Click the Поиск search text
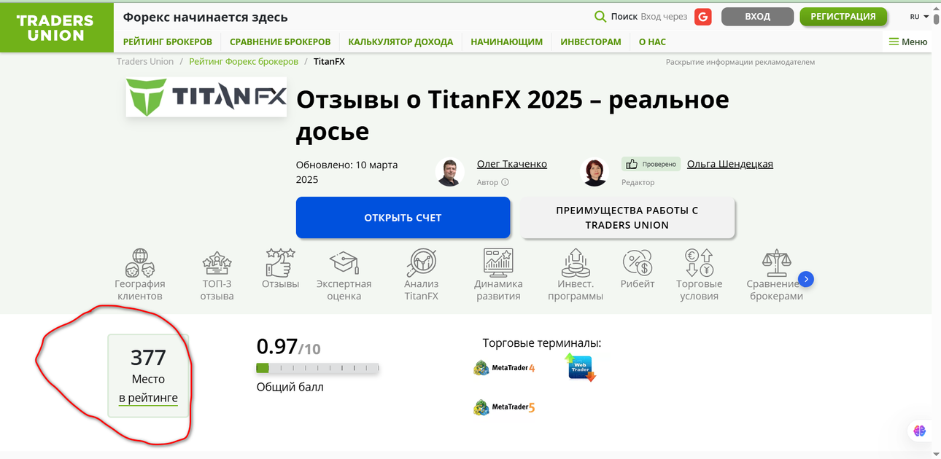Image resolution: width=941 pixels, height=459 pixels. tap(624, 17)
